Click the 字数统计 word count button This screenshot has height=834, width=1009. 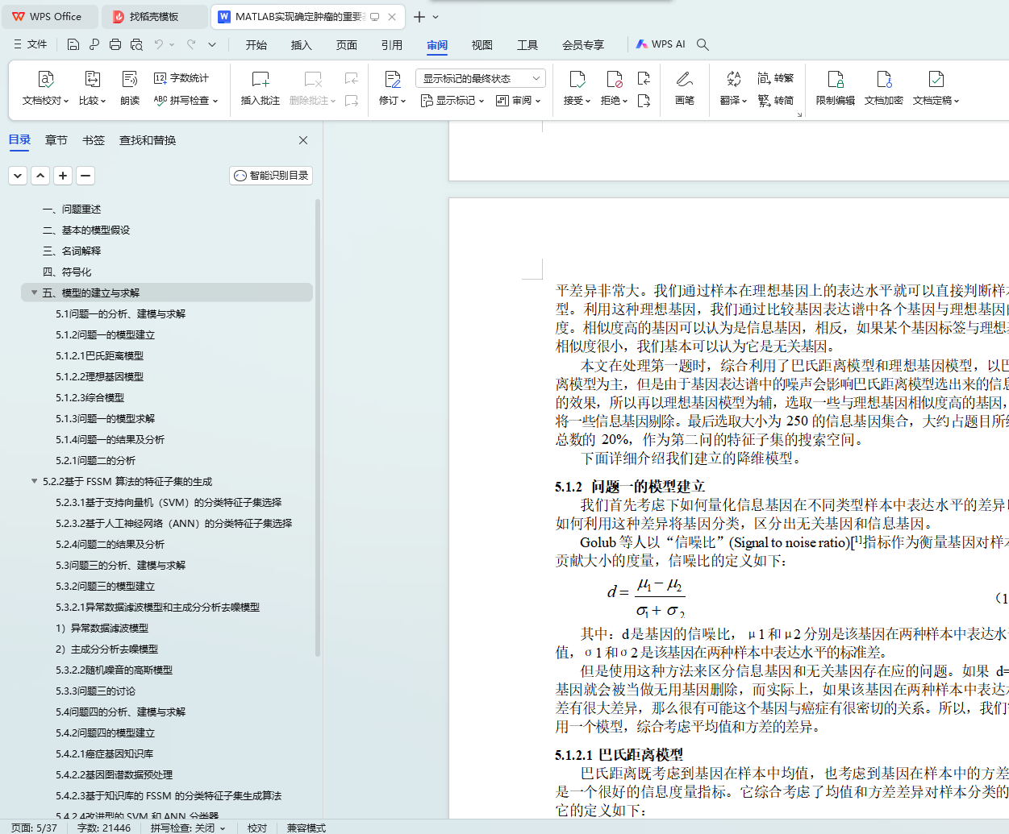[x=181, y=78]
